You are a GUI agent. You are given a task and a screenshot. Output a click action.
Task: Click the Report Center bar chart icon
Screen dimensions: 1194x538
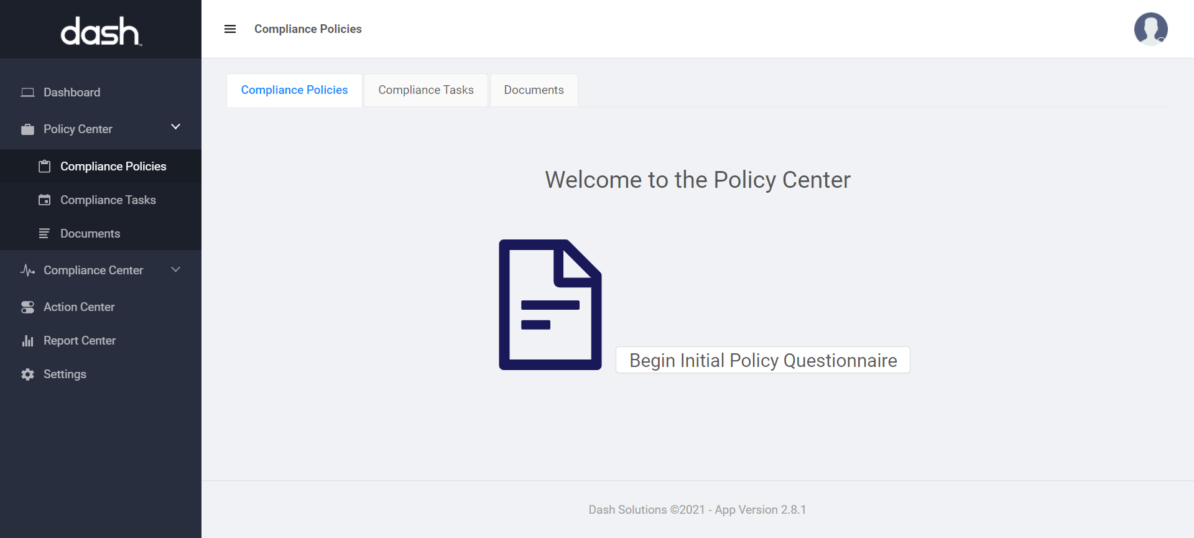27,341
